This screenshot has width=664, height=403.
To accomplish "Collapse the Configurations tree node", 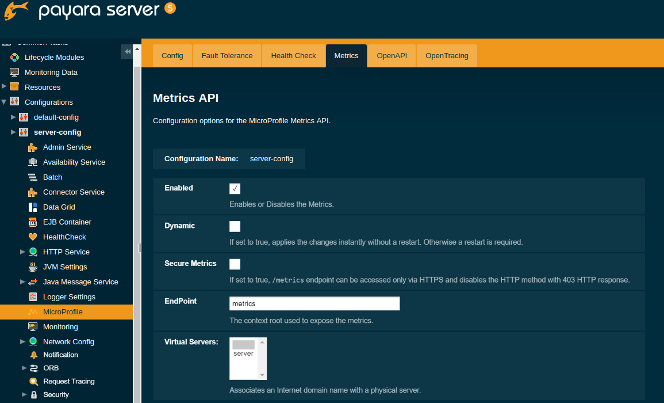I will tap(4, 102).
